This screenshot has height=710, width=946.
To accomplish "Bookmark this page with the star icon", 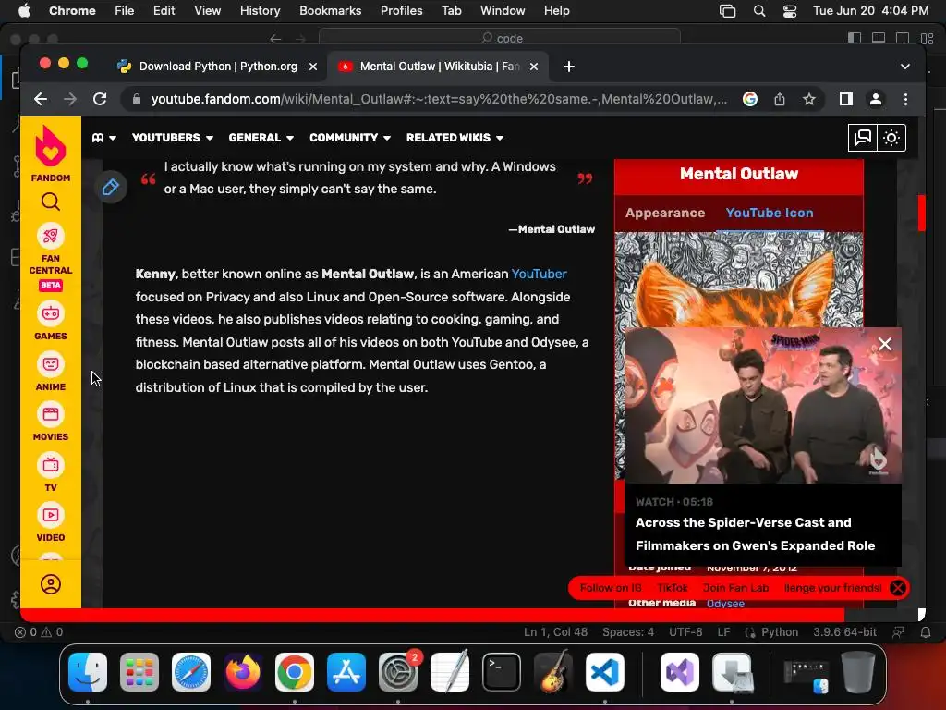I will tap(809, 99).
